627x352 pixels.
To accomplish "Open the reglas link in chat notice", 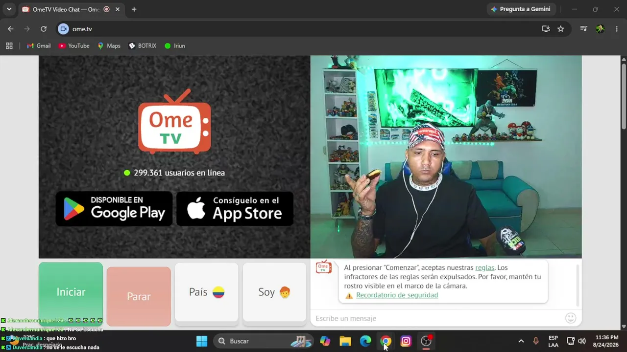I will pos(485,268).
